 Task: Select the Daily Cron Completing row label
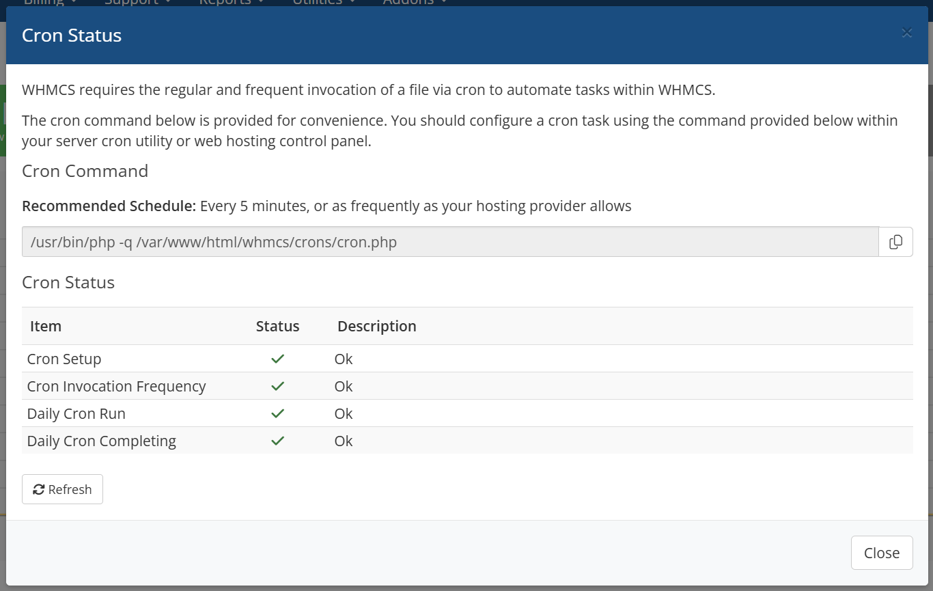pyautogui.click(x=102, y=441)
